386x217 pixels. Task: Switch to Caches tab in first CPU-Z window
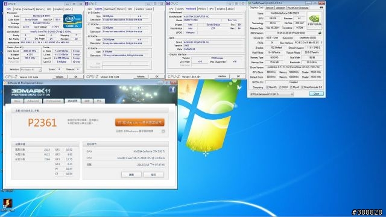[17, 9]
